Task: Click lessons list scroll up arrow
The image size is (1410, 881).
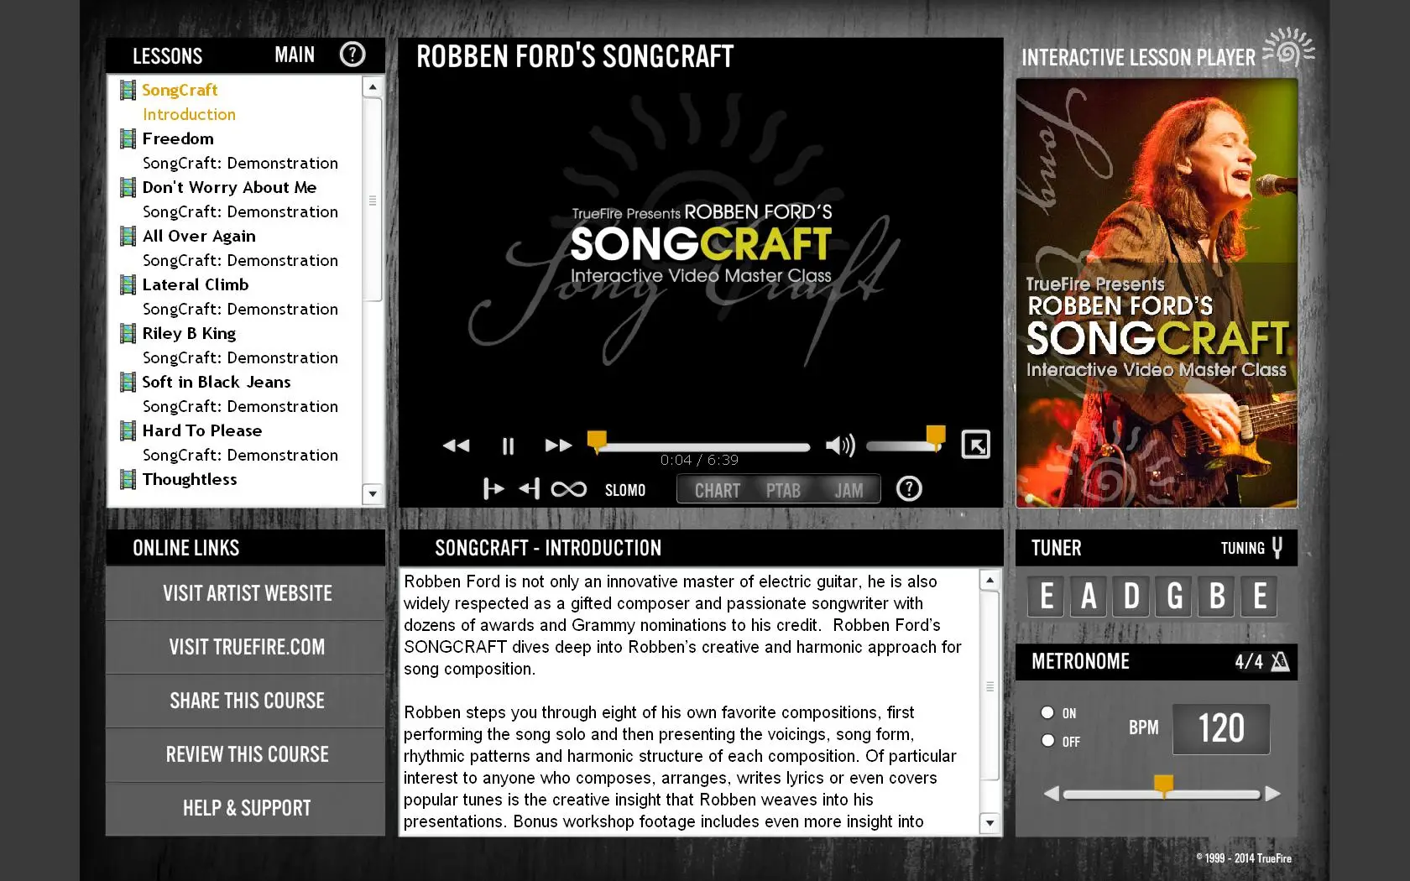Action: click(373, 86)
